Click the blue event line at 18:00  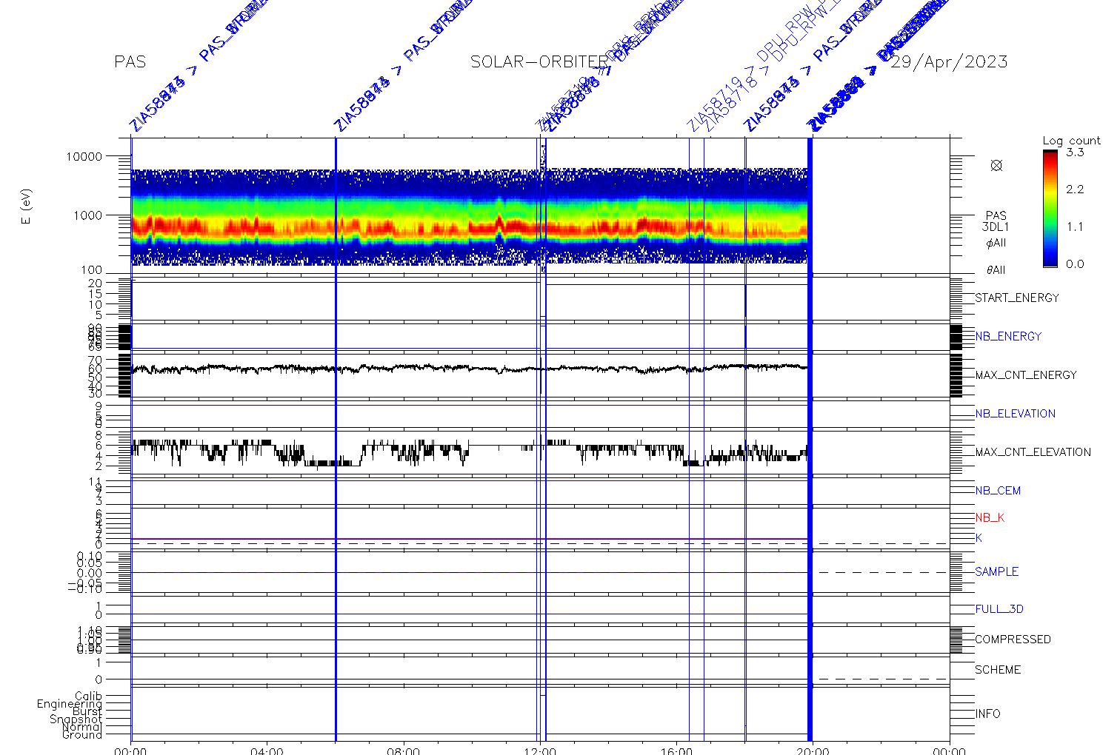[x=745, y=439]
